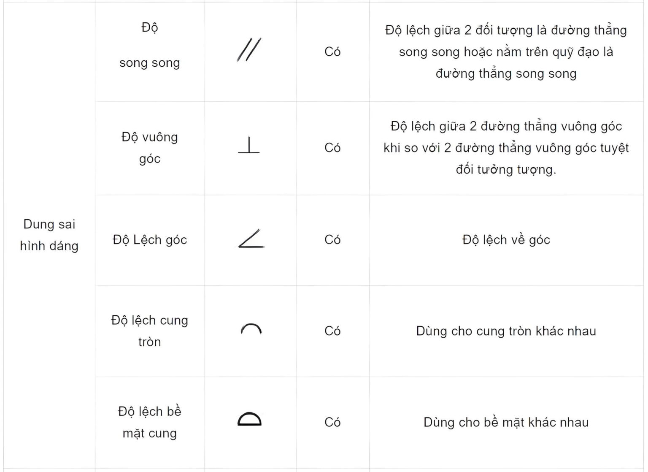
Task: Click the perpendicularity symbol
Action: pos(249,145)
